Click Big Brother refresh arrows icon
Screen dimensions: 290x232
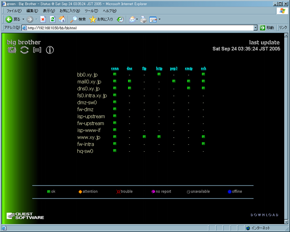point(25,50)
